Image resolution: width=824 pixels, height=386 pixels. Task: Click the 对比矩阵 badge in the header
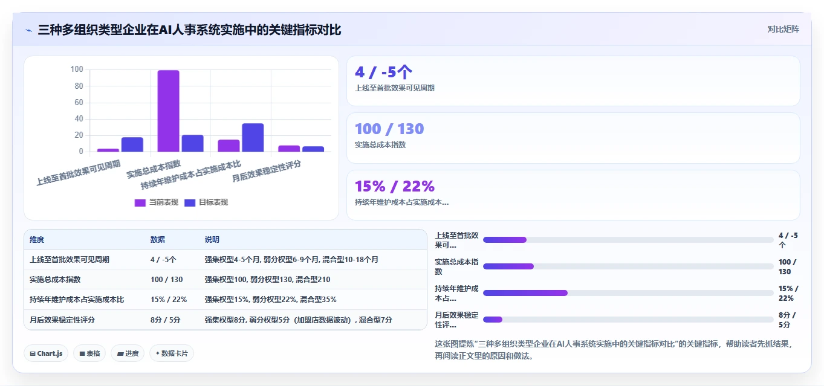[783, 29]
